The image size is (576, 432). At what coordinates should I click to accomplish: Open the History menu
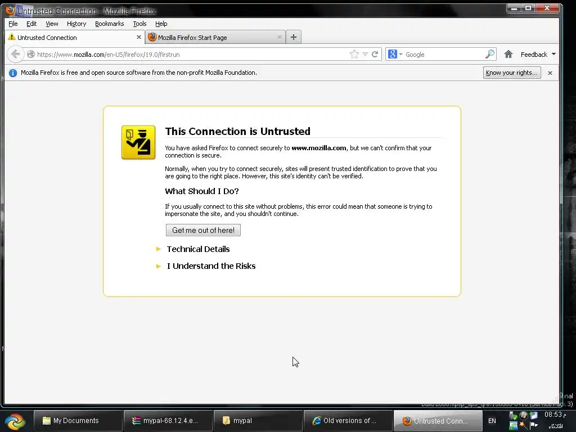(x=76, y=24)
